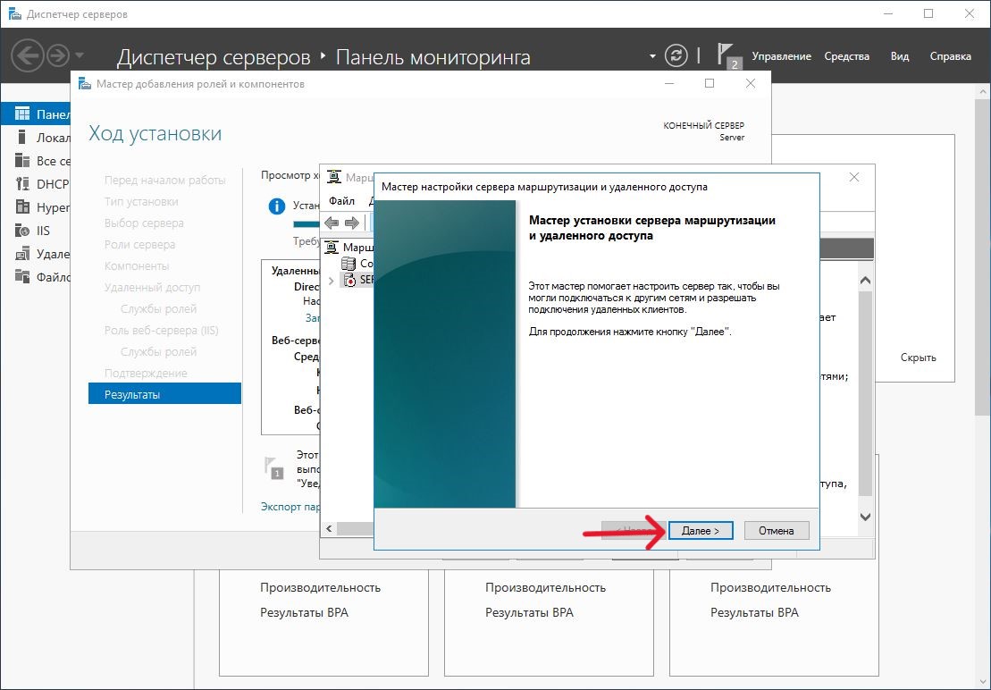
Task: Click the Server Manager back arrow
Action: coord(28,56)
